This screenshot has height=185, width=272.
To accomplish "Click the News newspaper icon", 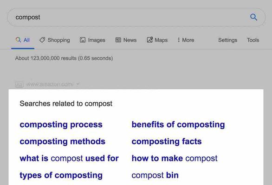I will [118, 40].
